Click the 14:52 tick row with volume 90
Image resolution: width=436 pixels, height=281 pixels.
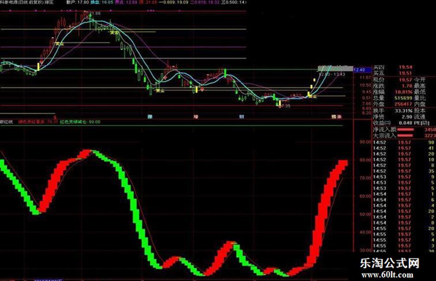404,143
